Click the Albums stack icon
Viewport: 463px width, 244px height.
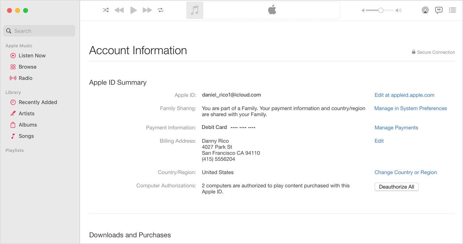click(13, 125)
